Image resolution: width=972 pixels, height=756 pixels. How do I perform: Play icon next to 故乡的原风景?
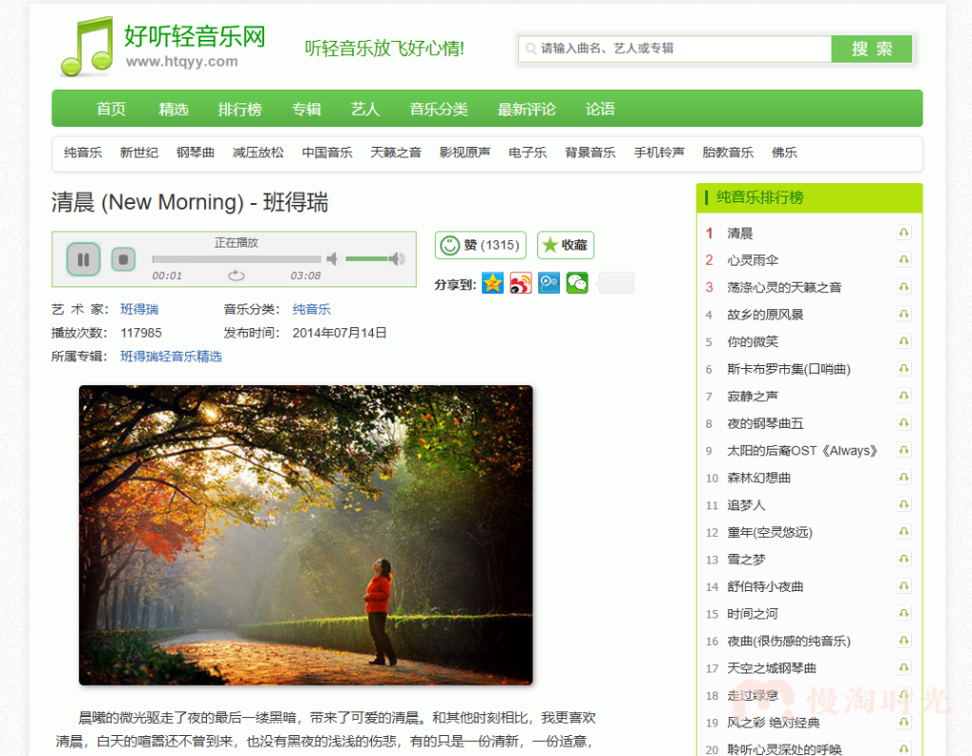coord(904,314)
